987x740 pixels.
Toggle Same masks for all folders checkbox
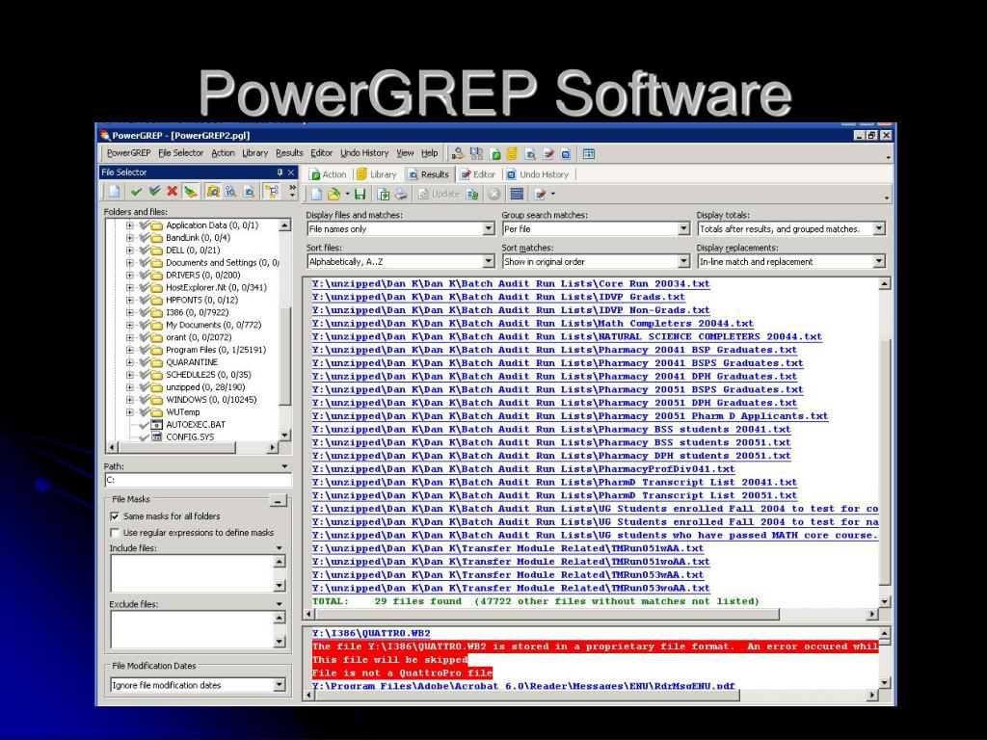pyautogui.click(x=115, y=516)
